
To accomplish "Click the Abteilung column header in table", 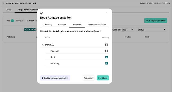I will tap(11, 37).
